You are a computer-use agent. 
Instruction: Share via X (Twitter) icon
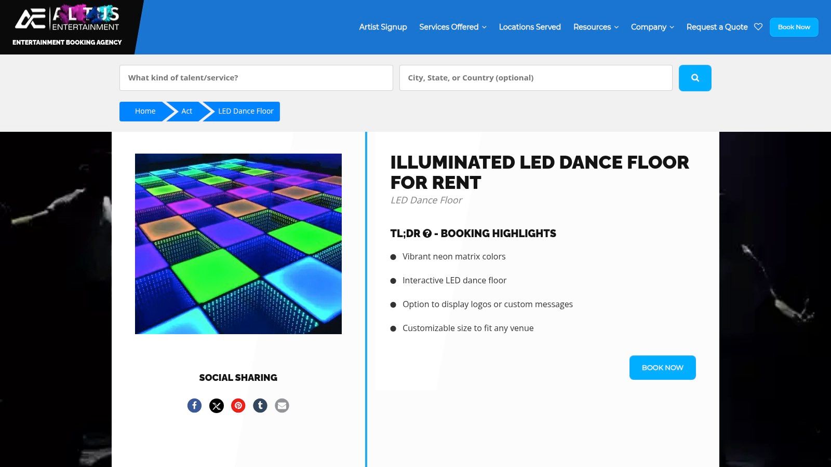[217, 405]
